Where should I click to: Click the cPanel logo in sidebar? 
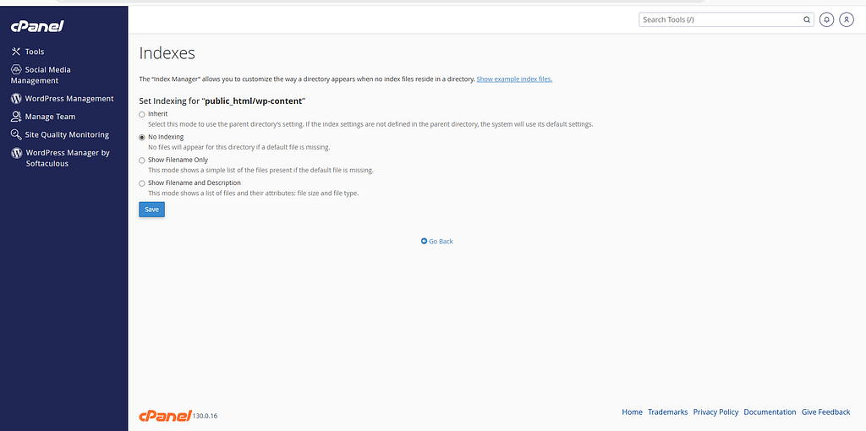[x=37, y=26]
